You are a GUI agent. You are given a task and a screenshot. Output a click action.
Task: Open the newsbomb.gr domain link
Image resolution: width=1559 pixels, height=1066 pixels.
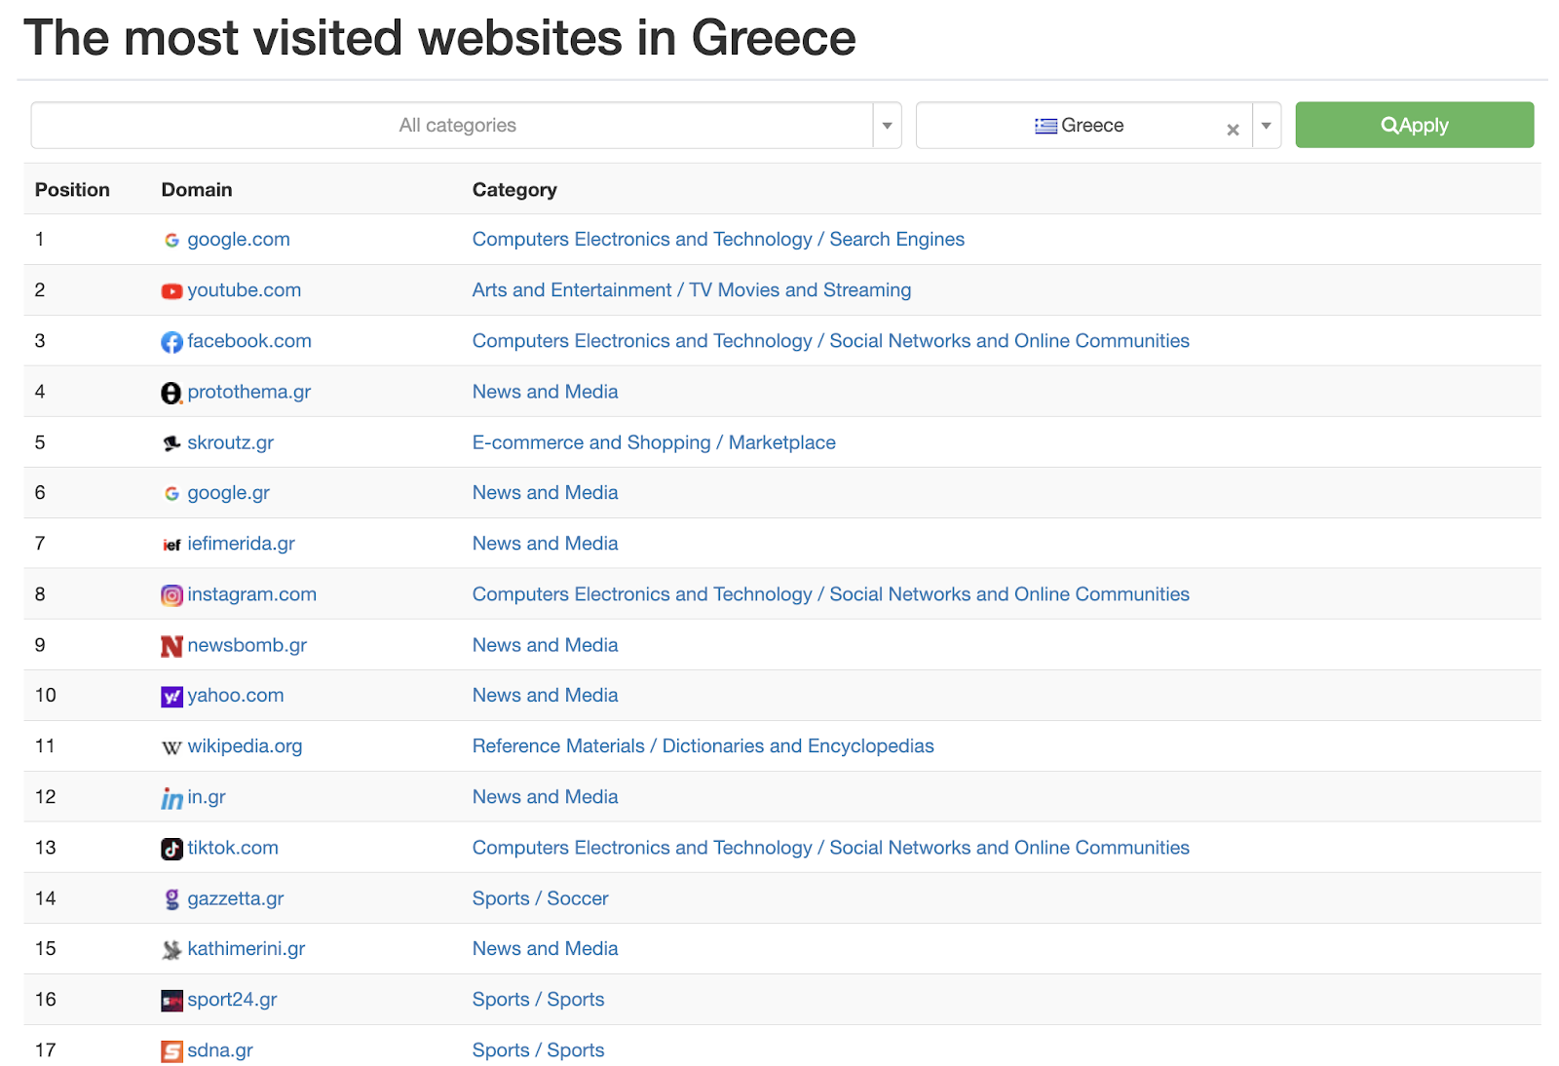247,645
